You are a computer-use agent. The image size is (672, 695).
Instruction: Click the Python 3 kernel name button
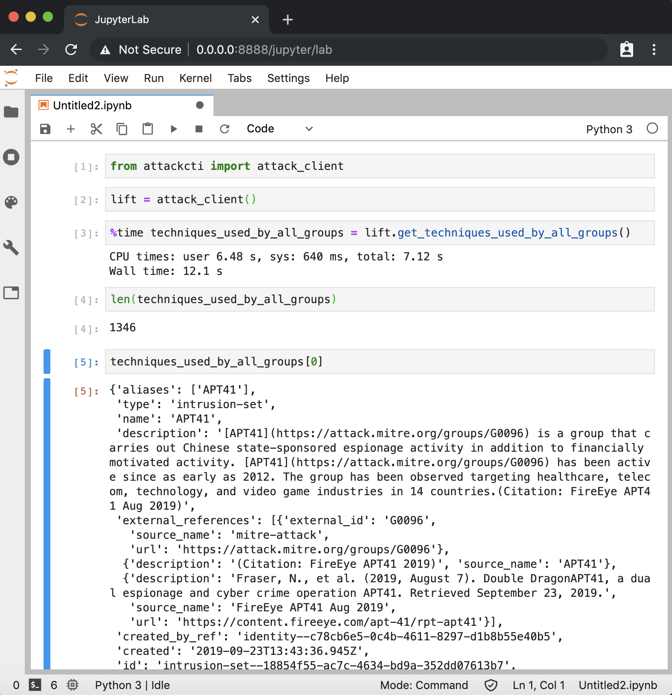pos(609,129)
